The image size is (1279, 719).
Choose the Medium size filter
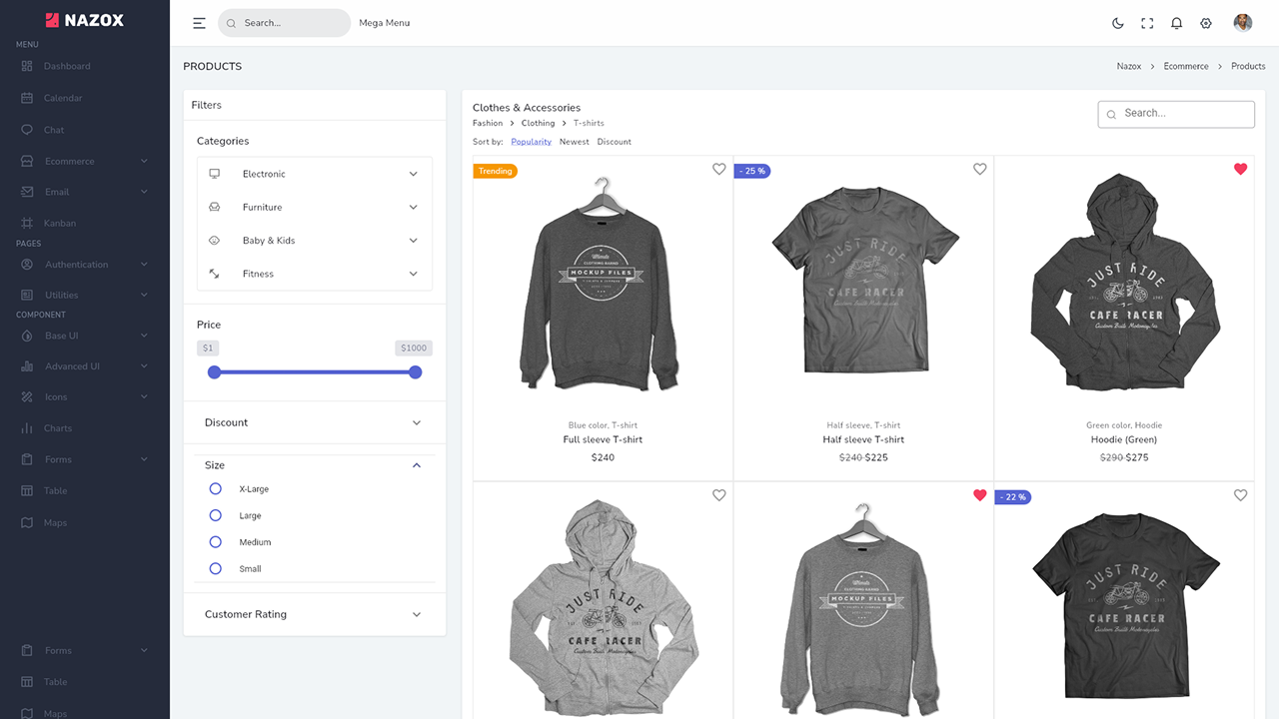click(215, 541)
